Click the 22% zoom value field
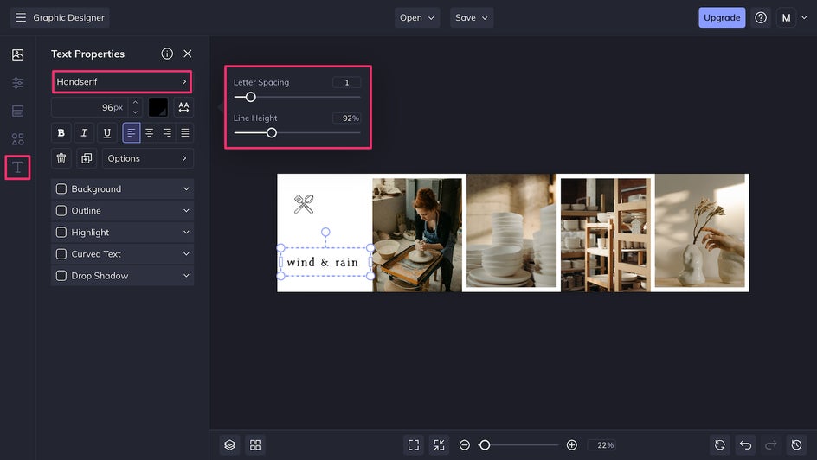The image size is (817, 460). tap(601, 445)
